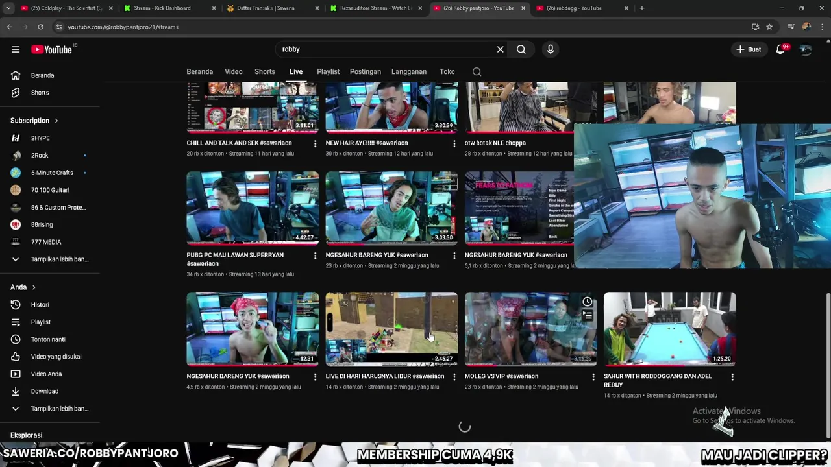831x467 pixels.
Task: Open options for SAHUR WITH ROBDOGGANG video
Action: [732, 377]
